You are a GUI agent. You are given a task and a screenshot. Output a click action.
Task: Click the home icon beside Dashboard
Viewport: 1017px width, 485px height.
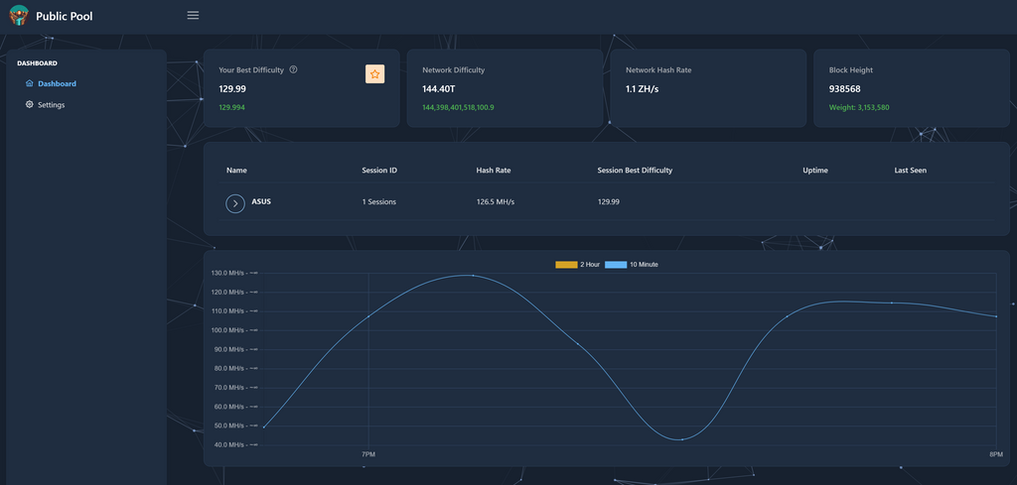click(29, 83)
